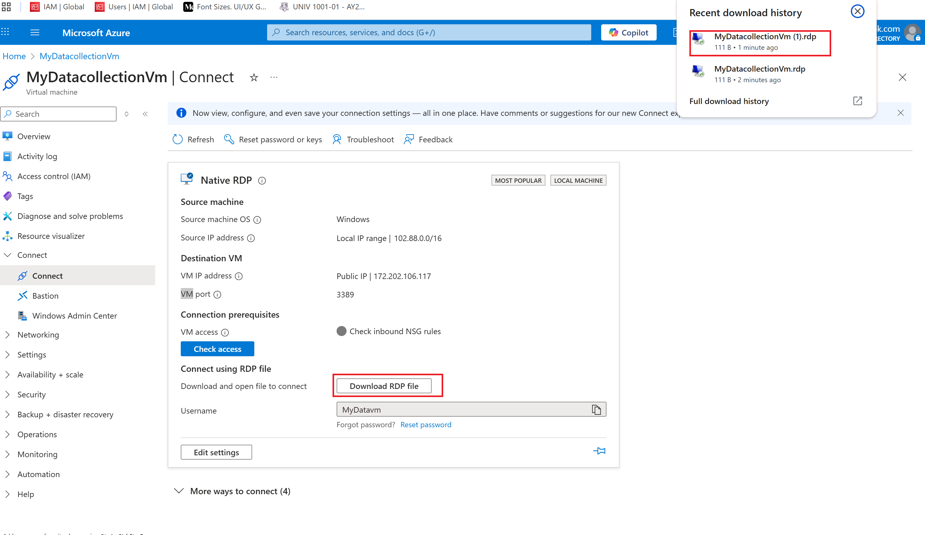Image resolution: width=925 pixels, height=535 pixels.
Task: Open the Copilot button
Action: click(628, 33)
